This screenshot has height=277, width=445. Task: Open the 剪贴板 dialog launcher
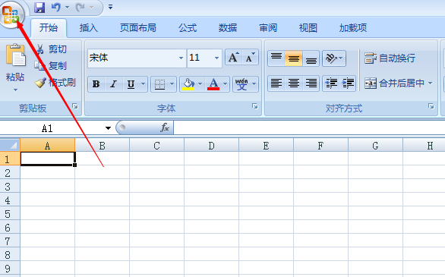point(75,106)
